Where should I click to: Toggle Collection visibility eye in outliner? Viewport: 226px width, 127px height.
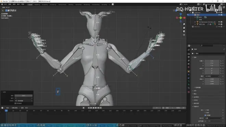point(219,13)
